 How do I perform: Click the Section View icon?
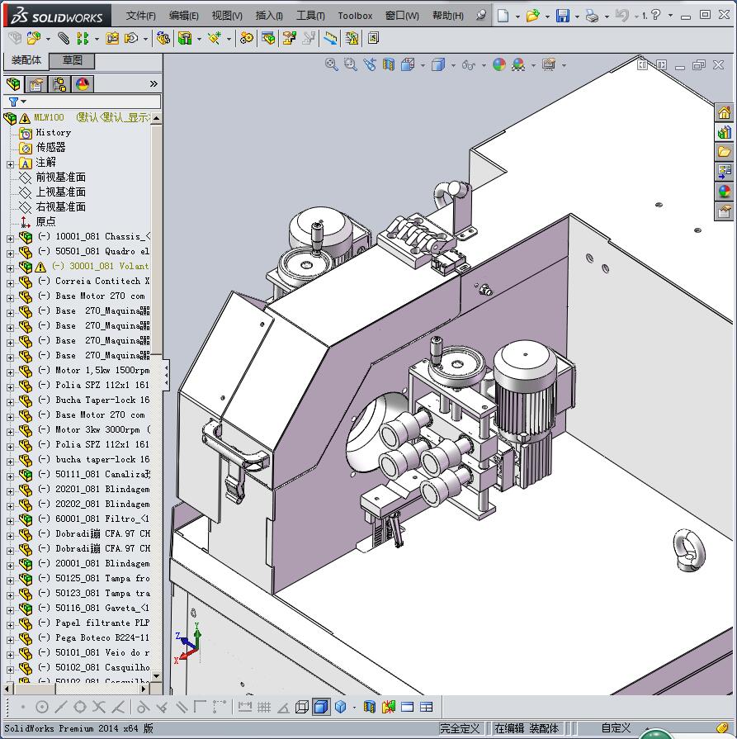coord(388,64)
